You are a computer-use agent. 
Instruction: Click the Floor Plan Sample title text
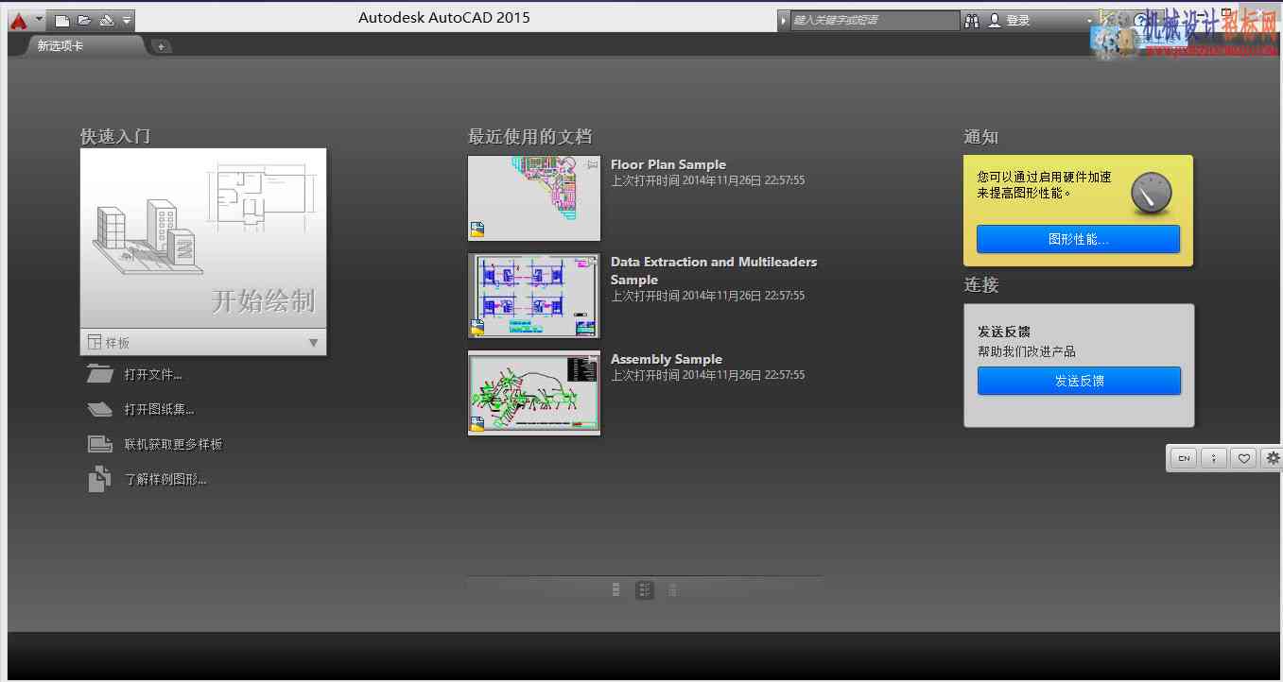point(668,164)
